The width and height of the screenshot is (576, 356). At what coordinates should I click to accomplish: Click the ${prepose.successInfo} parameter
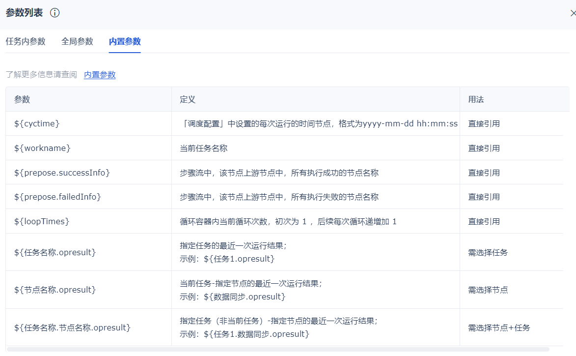coord(62,173)
